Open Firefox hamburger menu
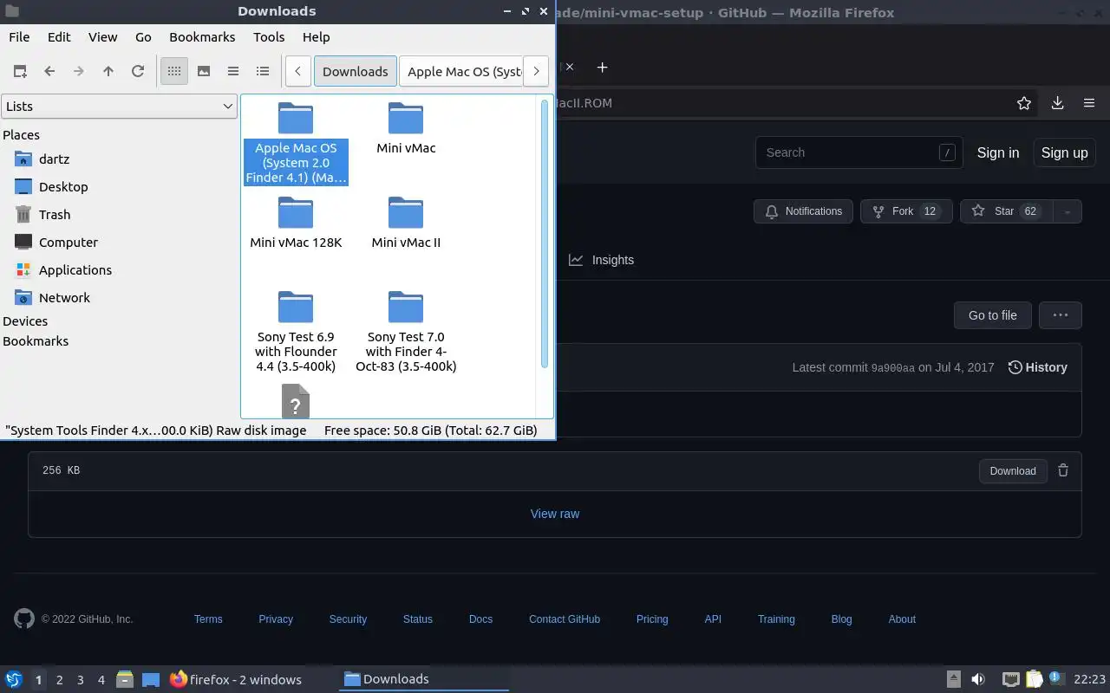Viewport: 1110px width, 693px height. coord(1089,103)
